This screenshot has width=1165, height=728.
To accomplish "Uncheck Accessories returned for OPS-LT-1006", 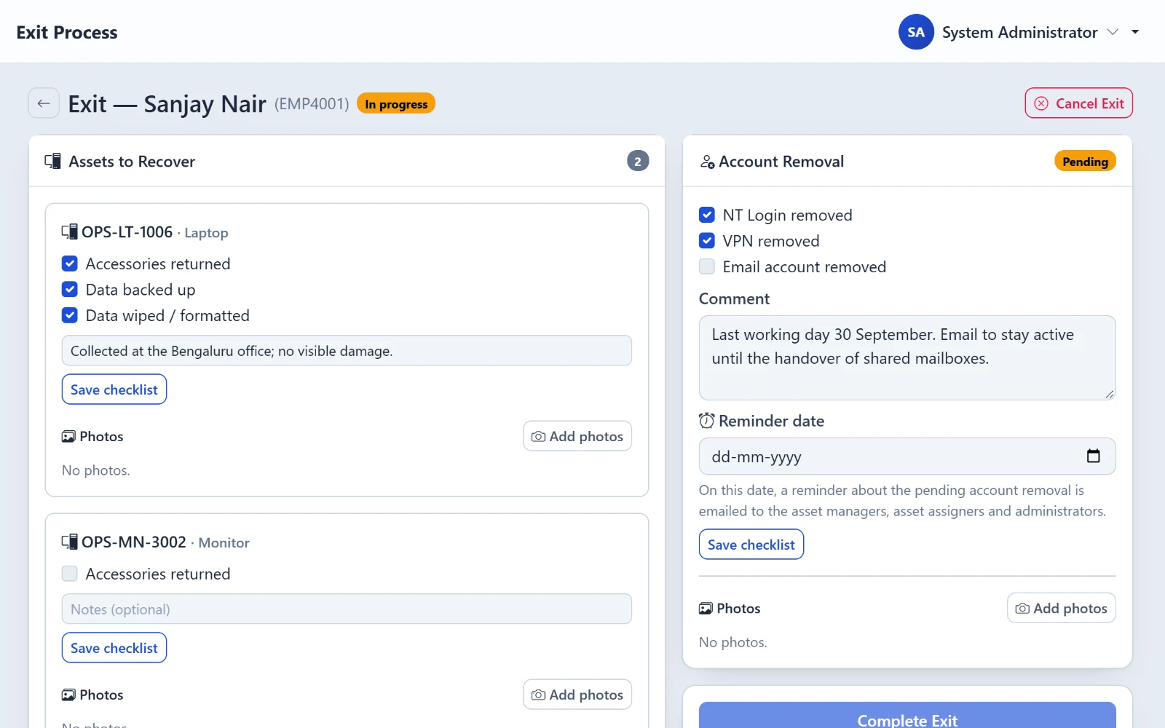I will pos(70,264).
